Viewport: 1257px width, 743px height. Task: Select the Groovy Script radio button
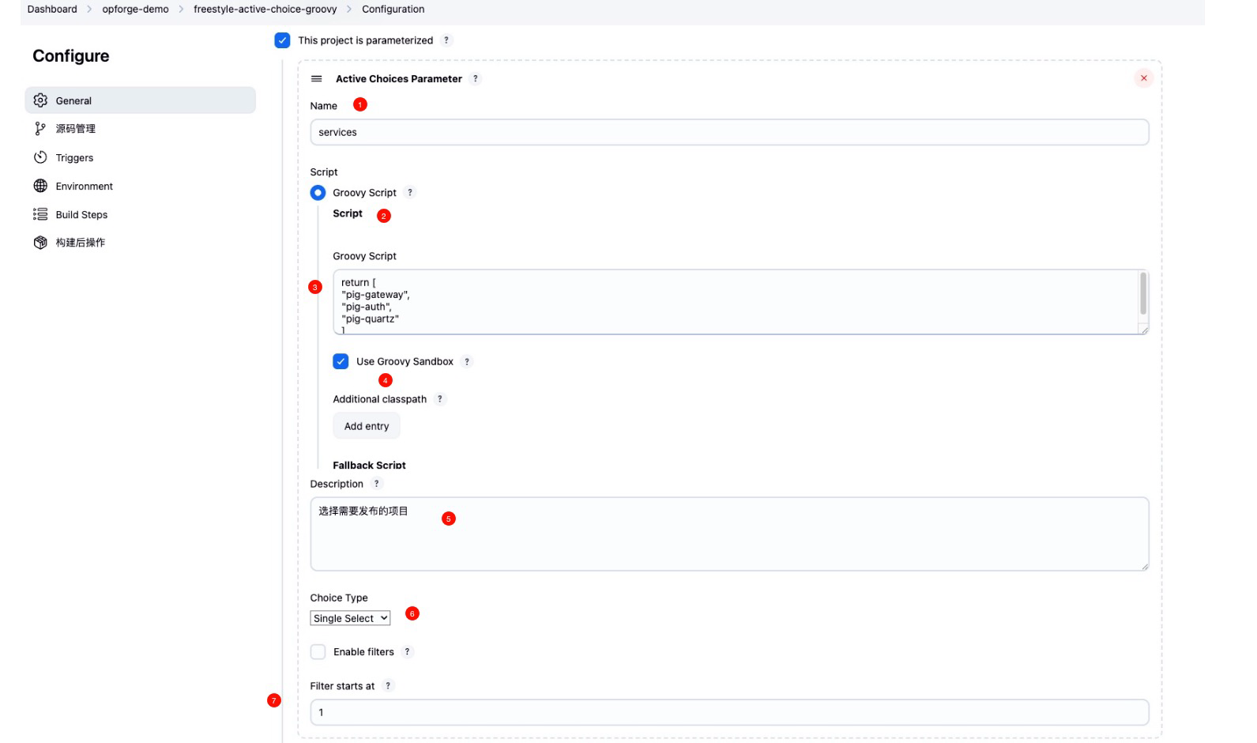(318, 193)
